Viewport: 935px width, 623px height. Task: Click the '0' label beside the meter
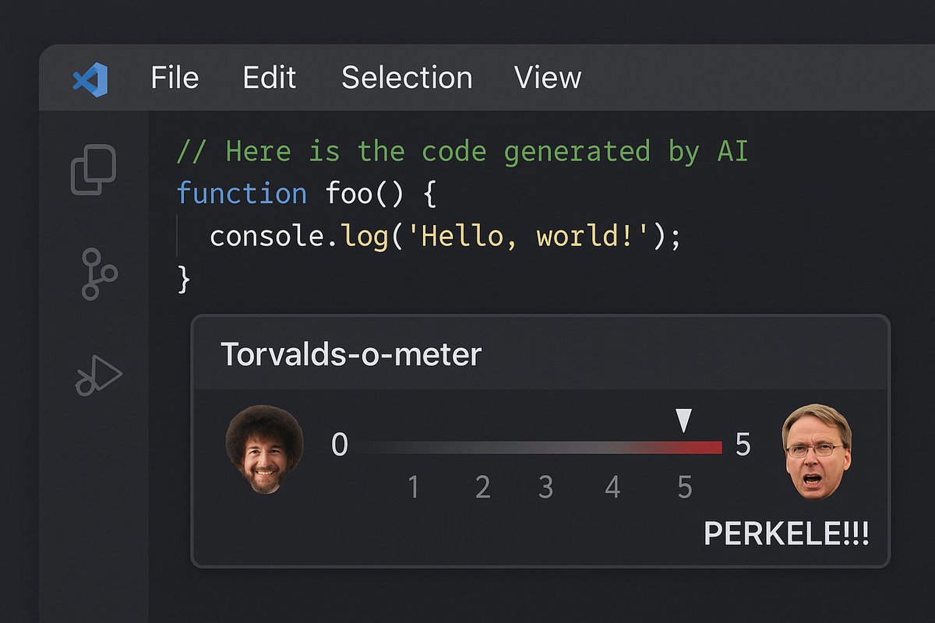(x=340, y=445)
